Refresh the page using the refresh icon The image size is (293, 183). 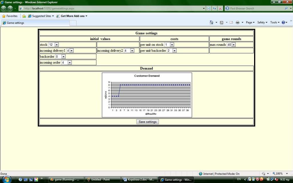point(215,8)
